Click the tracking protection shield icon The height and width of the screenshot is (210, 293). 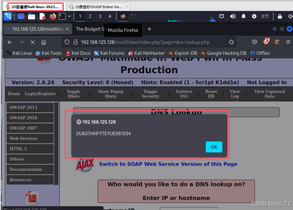point(67,42)
